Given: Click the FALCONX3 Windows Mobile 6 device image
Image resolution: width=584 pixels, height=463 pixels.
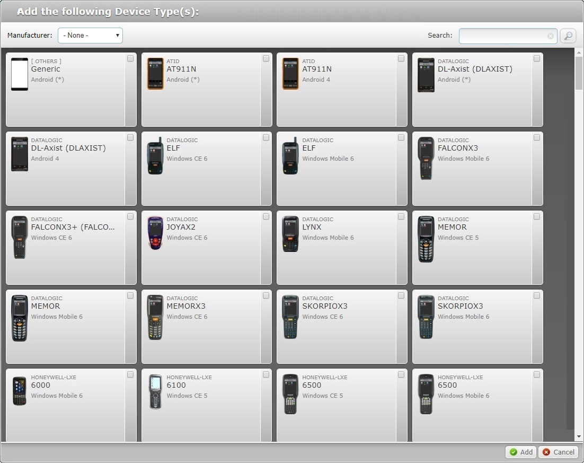Looking at the screenshot, I should pos(426,158).
